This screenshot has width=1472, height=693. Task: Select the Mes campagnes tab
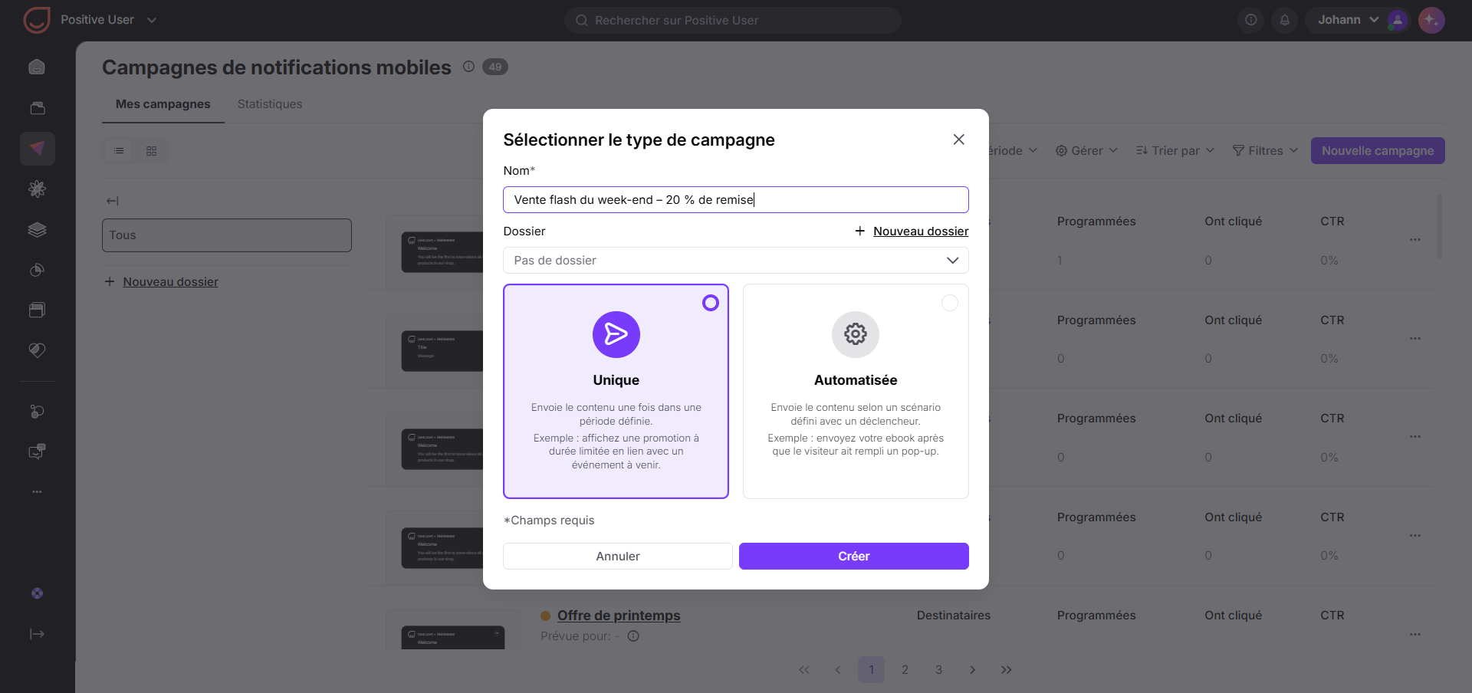163,104
